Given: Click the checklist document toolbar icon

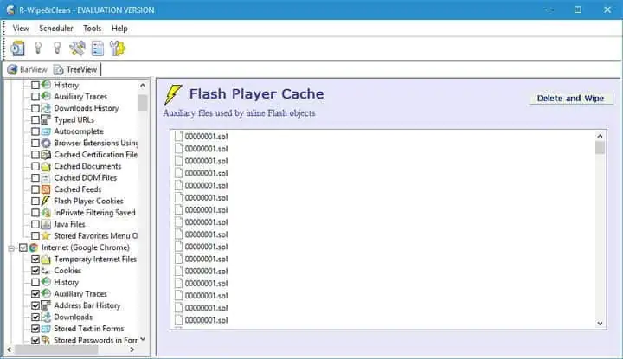Looking at the screenshot, I should tap(98, 48).
